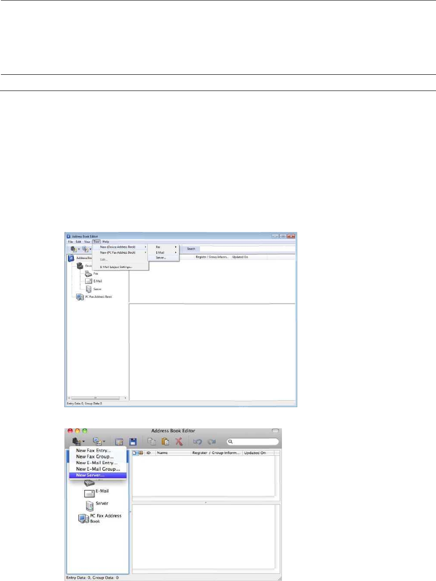Toggle the toolbar pill button in Mac title bar

275,431
